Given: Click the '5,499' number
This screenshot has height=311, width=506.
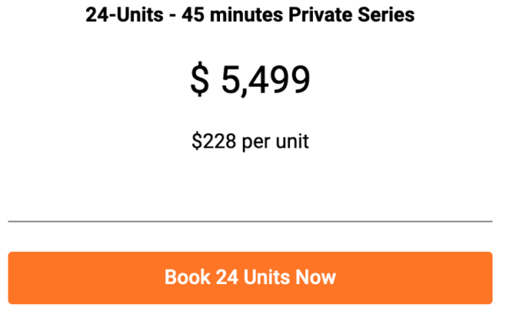Looking at the screenshot, I should [266, 80].
